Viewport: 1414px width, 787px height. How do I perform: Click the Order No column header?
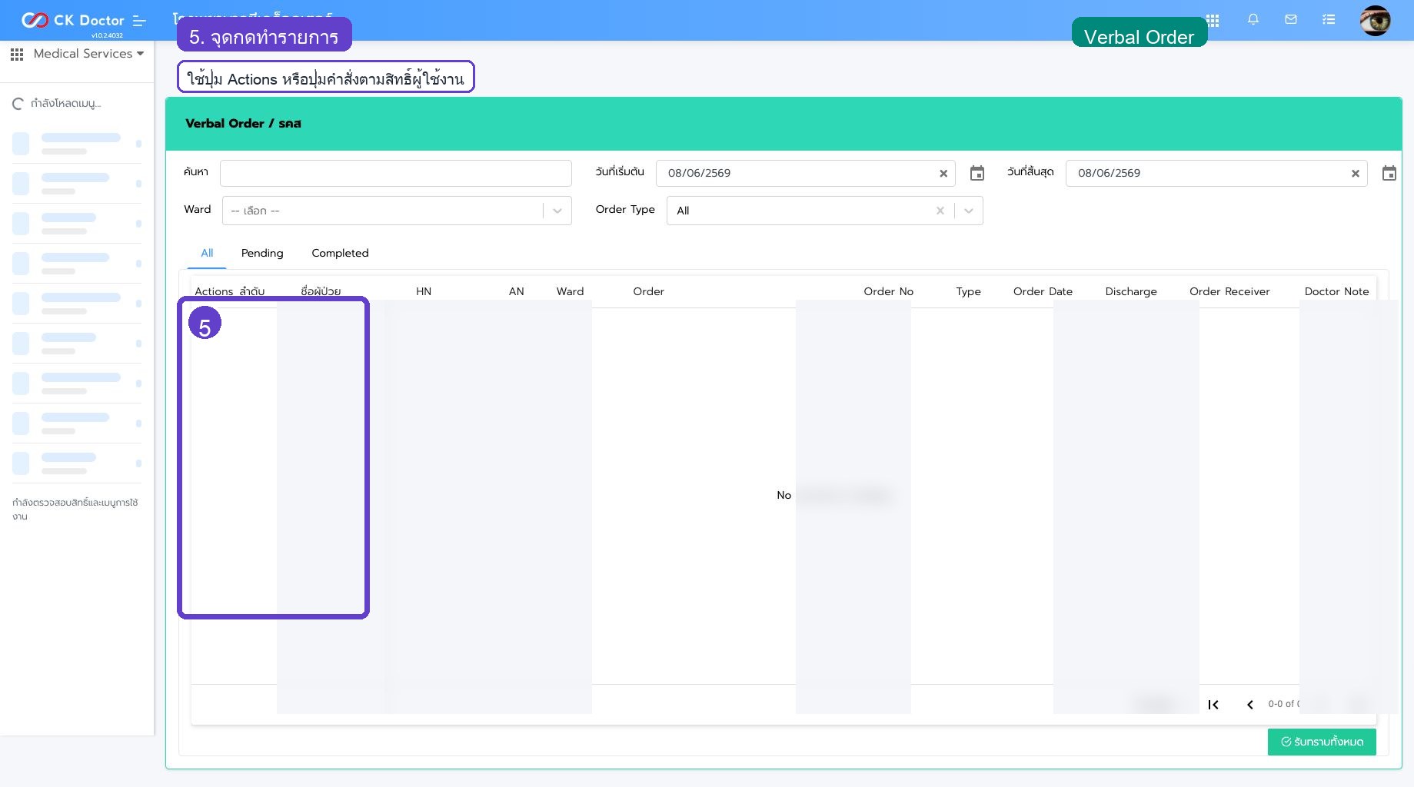coord(889,291)
